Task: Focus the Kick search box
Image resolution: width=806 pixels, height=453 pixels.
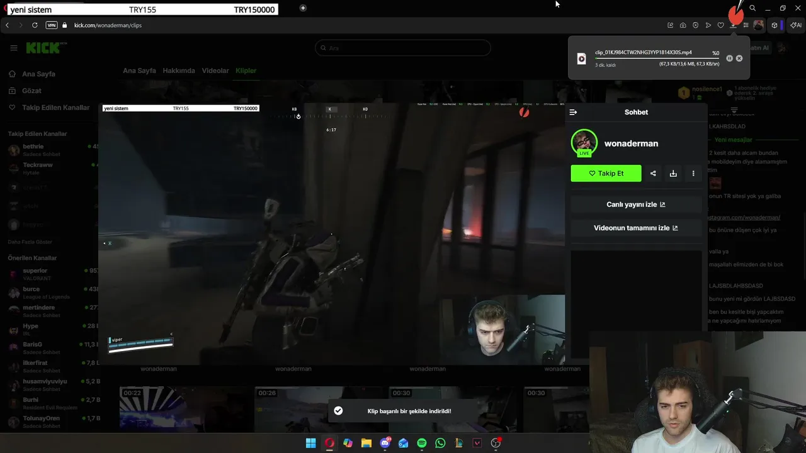Action: tap(403, 48)
